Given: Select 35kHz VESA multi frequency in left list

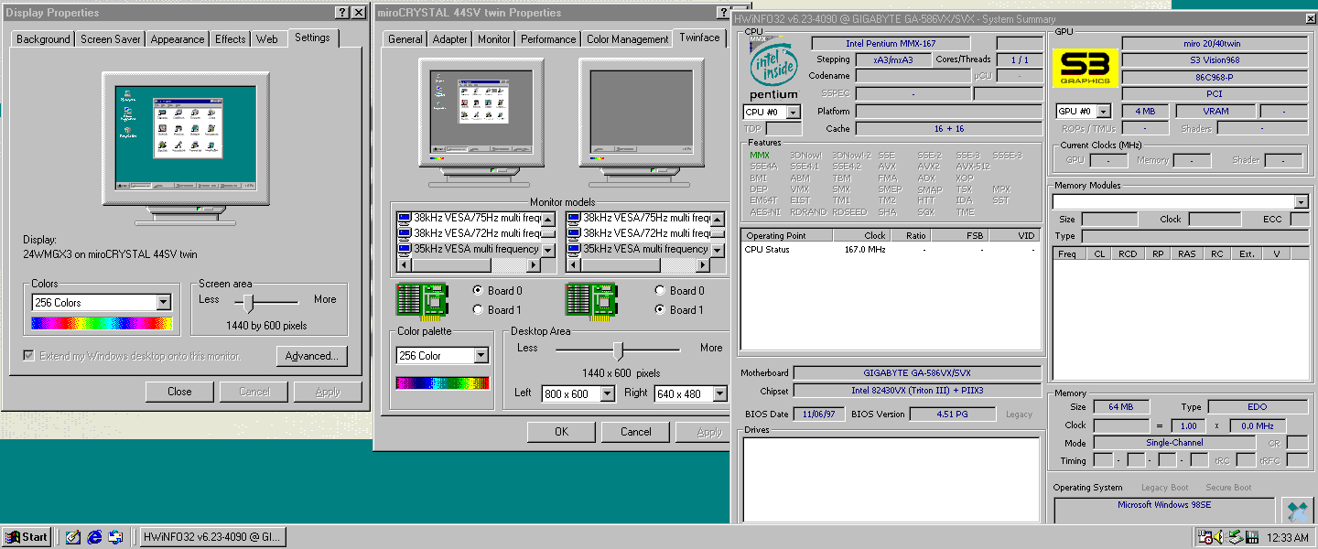Looking at the screenshot, I should coord(469,249).
